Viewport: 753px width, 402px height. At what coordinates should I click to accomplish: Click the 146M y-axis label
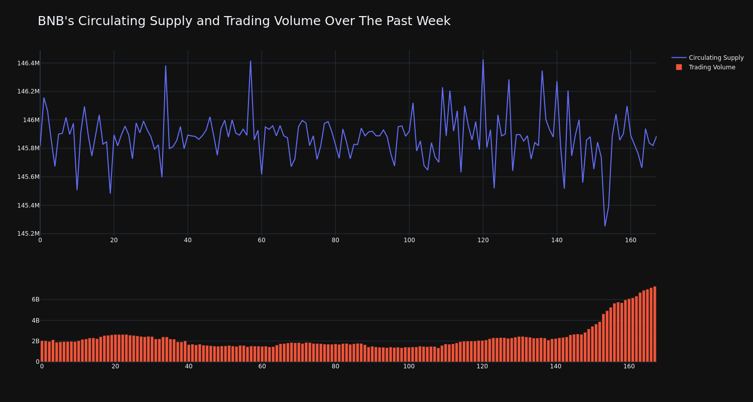click(x=31, y=120)
